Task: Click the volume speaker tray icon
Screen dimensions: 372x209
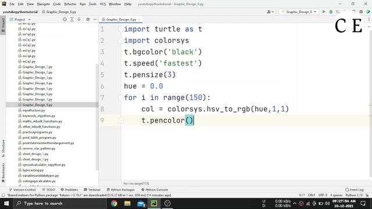Action: pyautogui.click(x=327, y=203)
